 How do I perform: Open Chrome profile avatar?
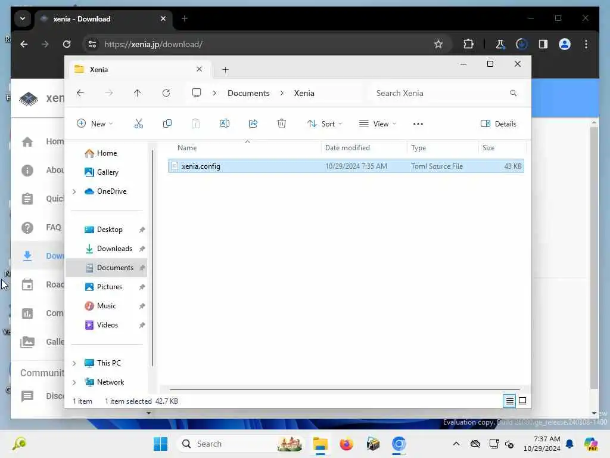point(565,44)
